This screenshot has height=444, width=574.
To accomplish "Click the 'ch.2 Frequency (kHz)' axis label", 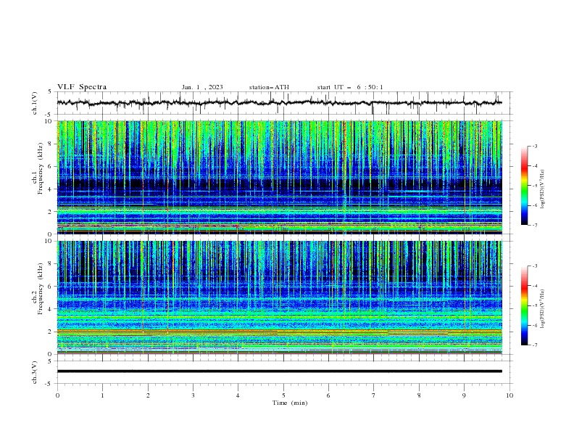I will [38, 289].
